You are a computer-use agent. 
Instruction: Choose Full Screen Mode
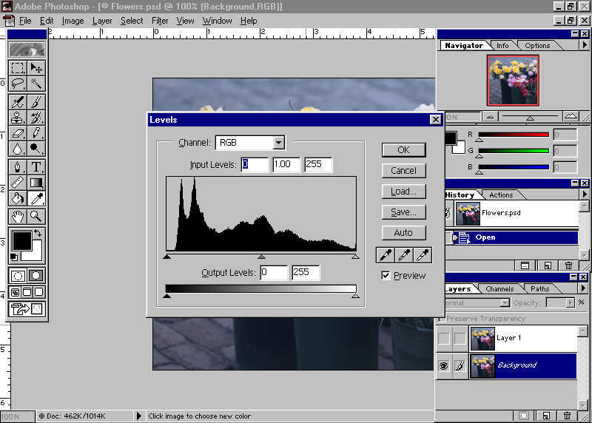[39, 292]
